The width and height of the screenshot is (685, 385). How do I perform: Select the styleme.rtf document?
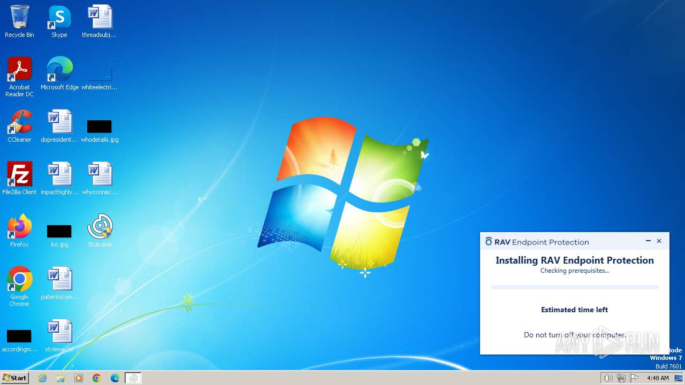[x=59, y=336]
